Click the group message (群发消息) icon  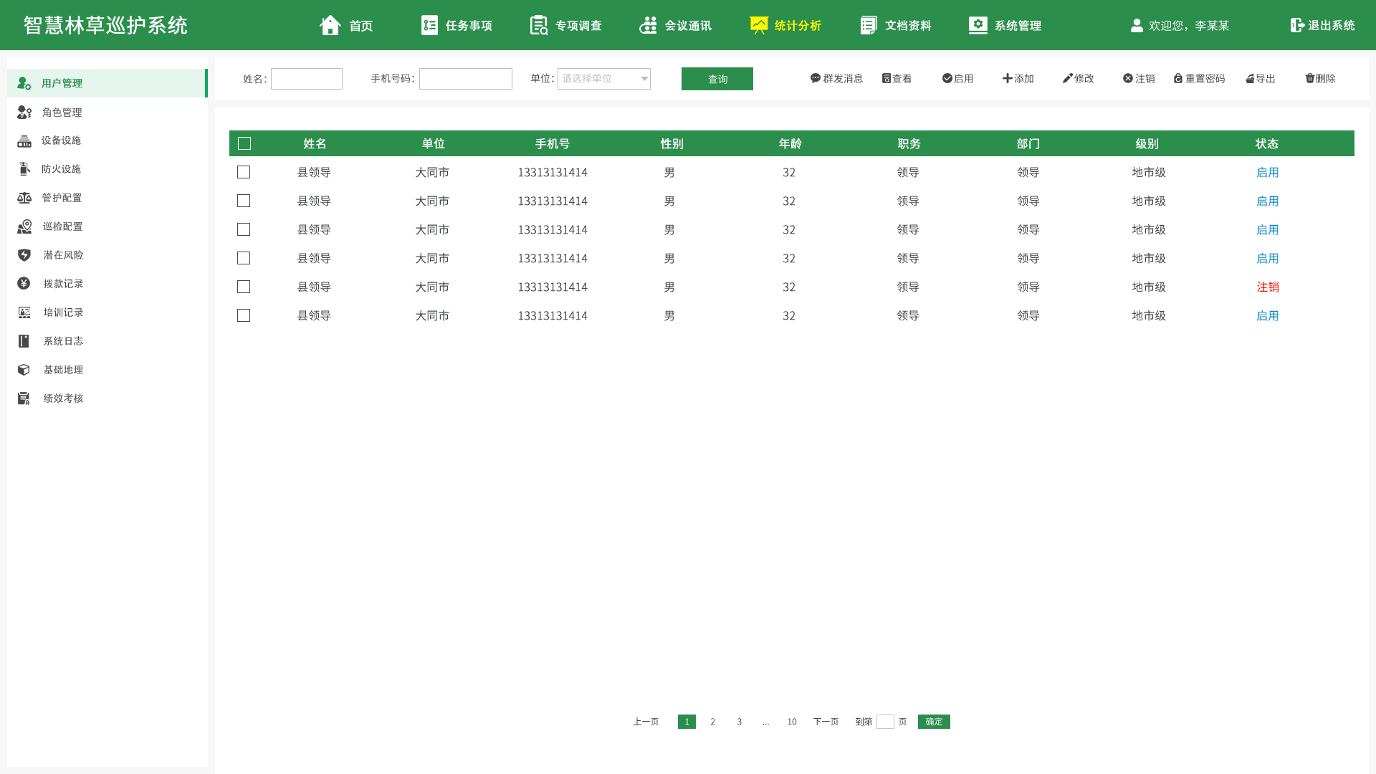(815, 78)
